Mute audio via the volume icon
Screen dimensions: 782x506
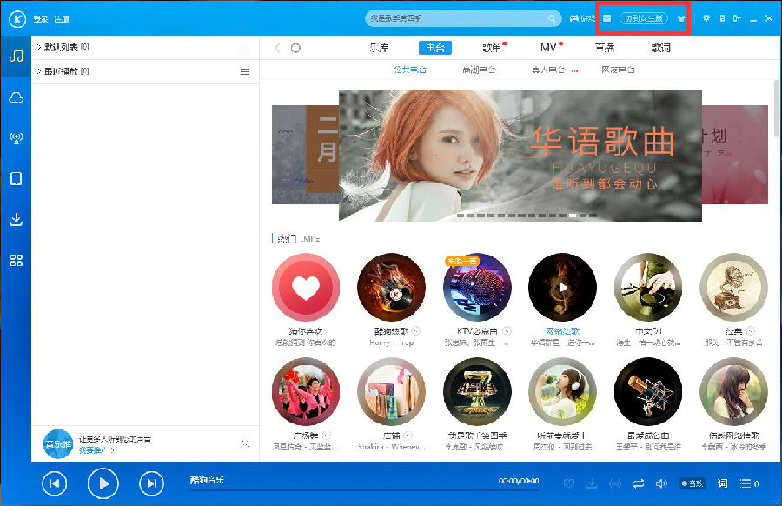pyautogui.click(x=661, y=484)
